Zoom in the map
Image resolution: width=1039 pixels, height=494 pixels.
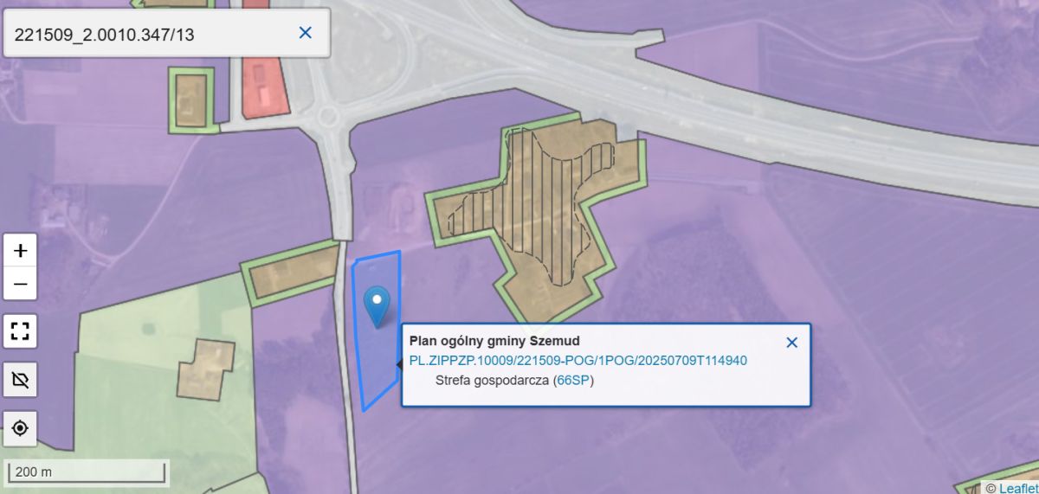21,251
